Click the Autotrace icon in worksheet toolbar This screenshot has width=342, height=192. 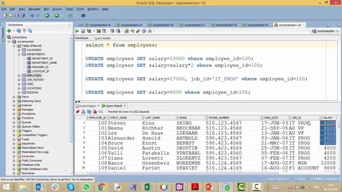click(98, 31)
